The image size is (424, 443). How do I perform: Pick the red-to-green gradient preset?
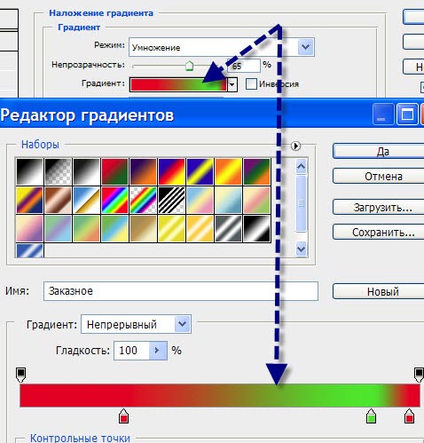115,171
